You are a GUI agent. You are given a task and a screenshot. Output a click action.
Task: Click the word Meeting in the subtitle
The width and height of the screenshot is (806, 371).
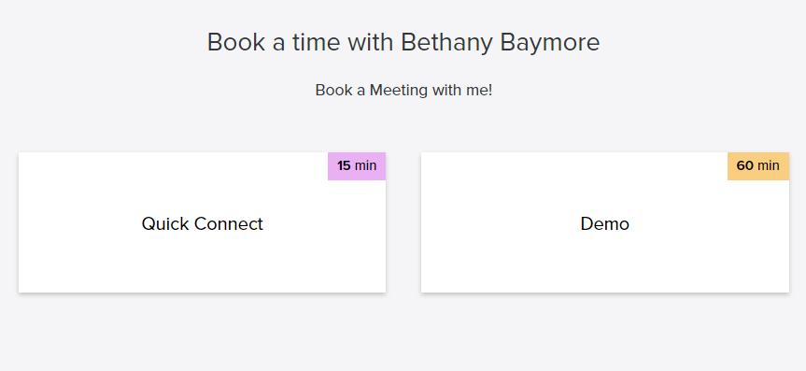point(399,90)
